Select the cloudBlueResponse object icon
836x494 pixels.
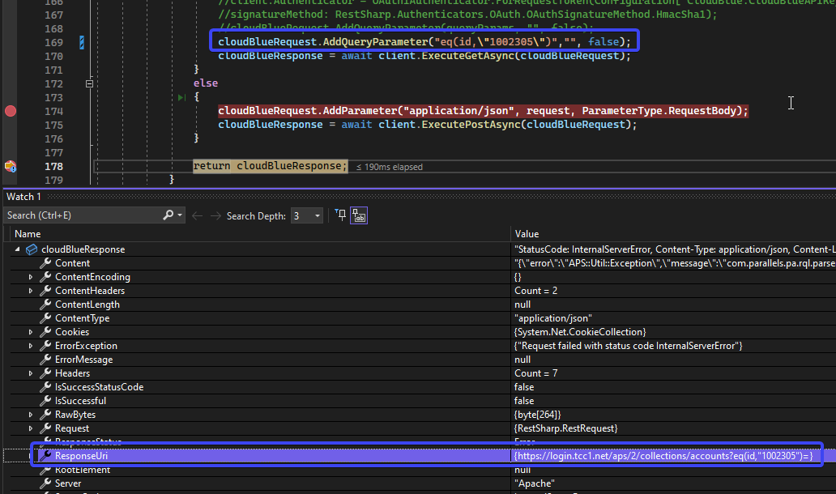pos(31,249)
